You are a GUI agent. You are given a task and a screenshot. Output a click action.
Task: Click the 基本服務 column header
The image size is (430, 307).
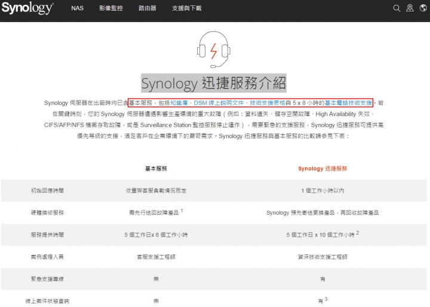click(156, 169)
